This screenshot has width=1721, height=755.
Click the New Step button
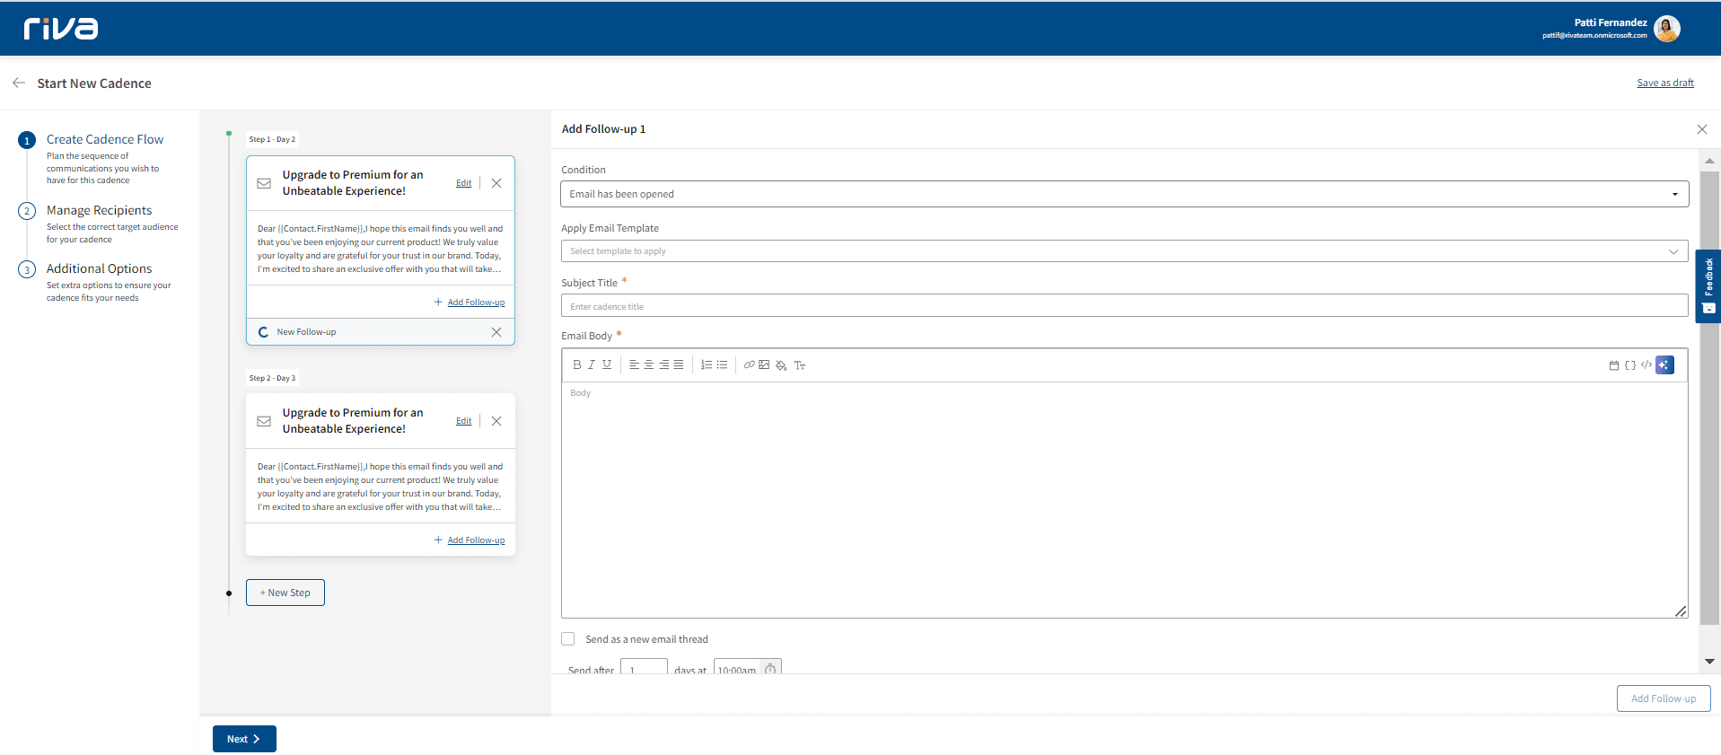tap(285, 593)
